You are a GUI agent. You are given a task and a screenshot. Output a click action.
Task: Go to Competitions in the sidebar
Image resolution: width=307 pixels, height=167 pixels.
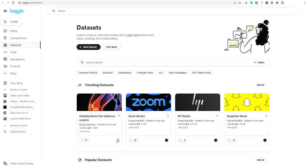click(18, 38)
